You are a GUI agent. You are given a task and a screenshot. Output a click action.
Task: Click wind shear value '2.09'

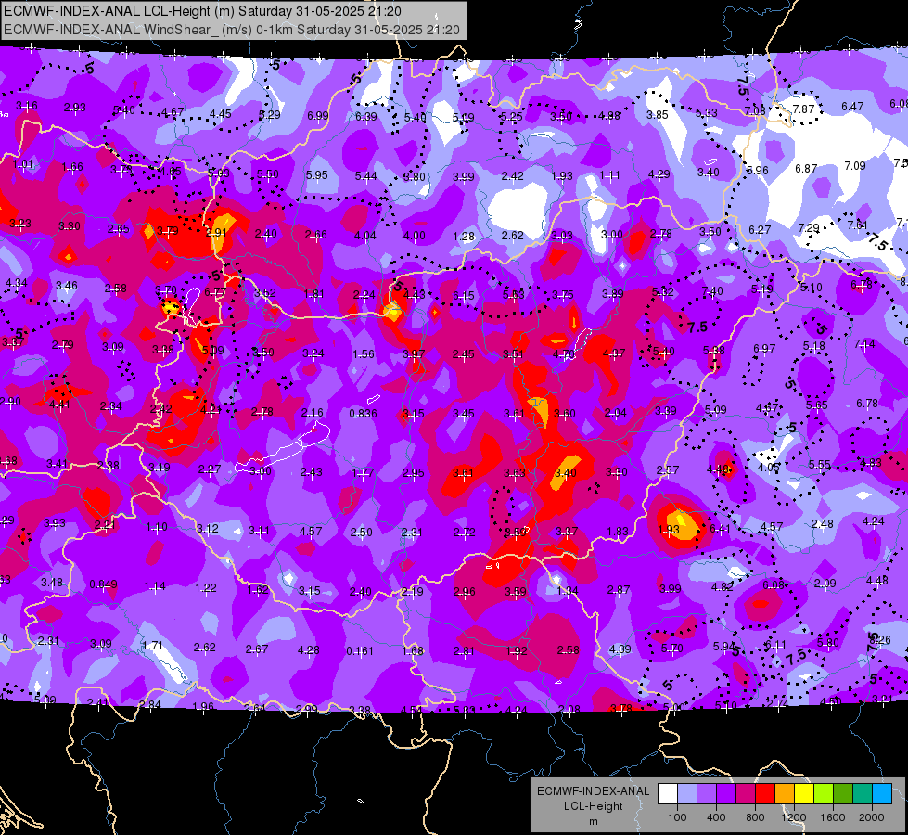pos(825,583)
